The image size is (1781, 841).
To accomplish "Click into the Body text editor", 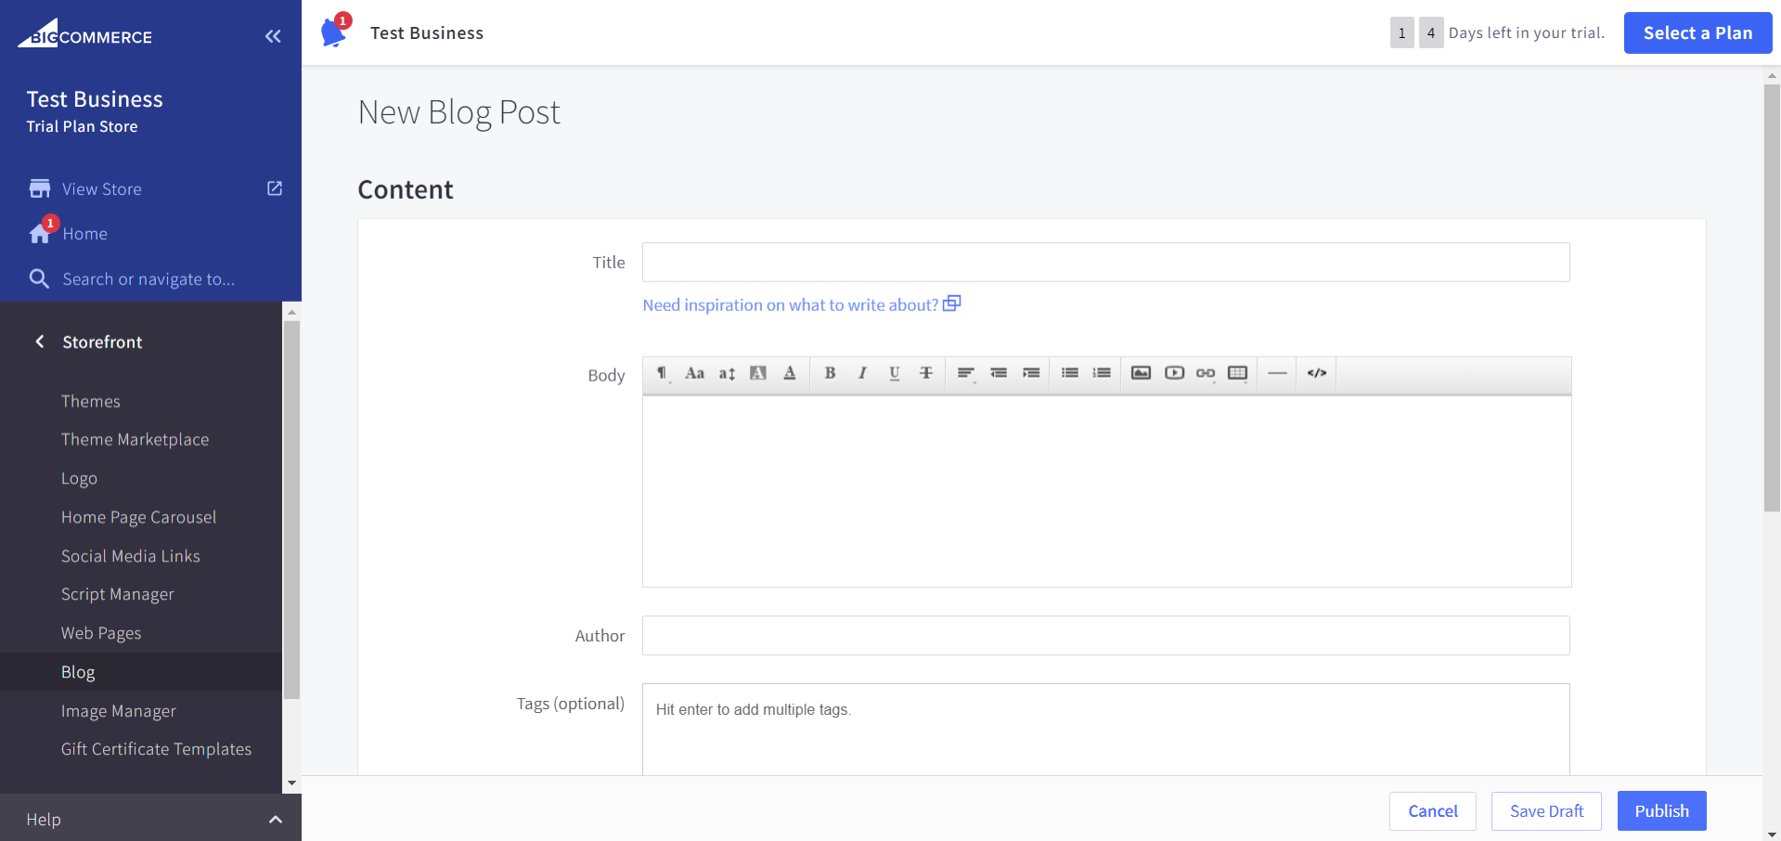I will (1106, 491).
